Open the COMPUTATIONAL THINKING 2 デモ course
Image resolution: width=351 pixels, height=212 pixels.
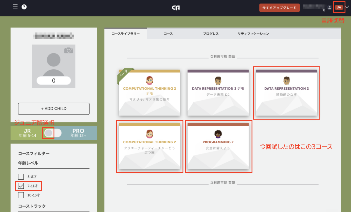[x=150, y=93]
